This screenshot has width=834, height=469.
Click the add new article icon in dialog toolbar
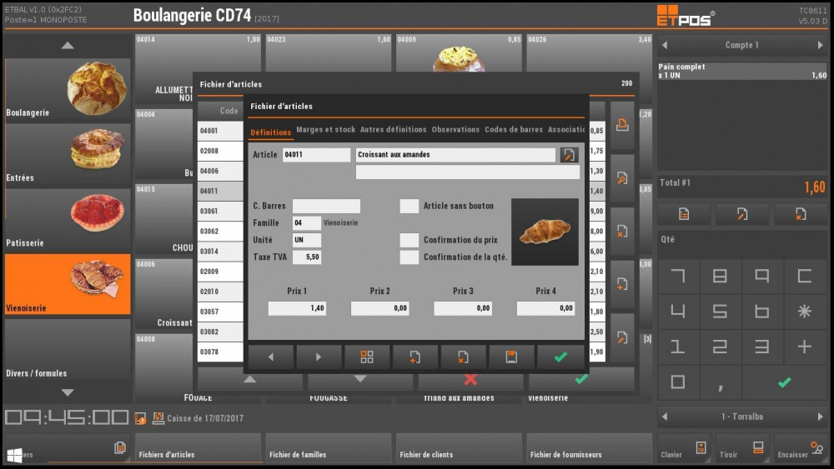click(x=415, y=357)
